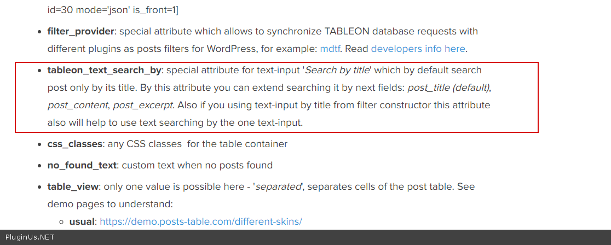Click the bold "css_classes" attribute name
This screenshot has height=245, width=611.
coord(75,144)
